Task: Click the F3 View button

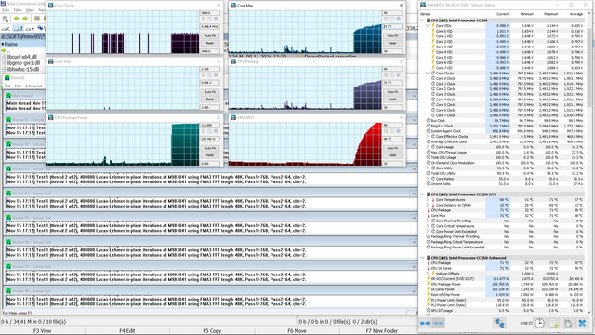Action: (x=42, y=331)
